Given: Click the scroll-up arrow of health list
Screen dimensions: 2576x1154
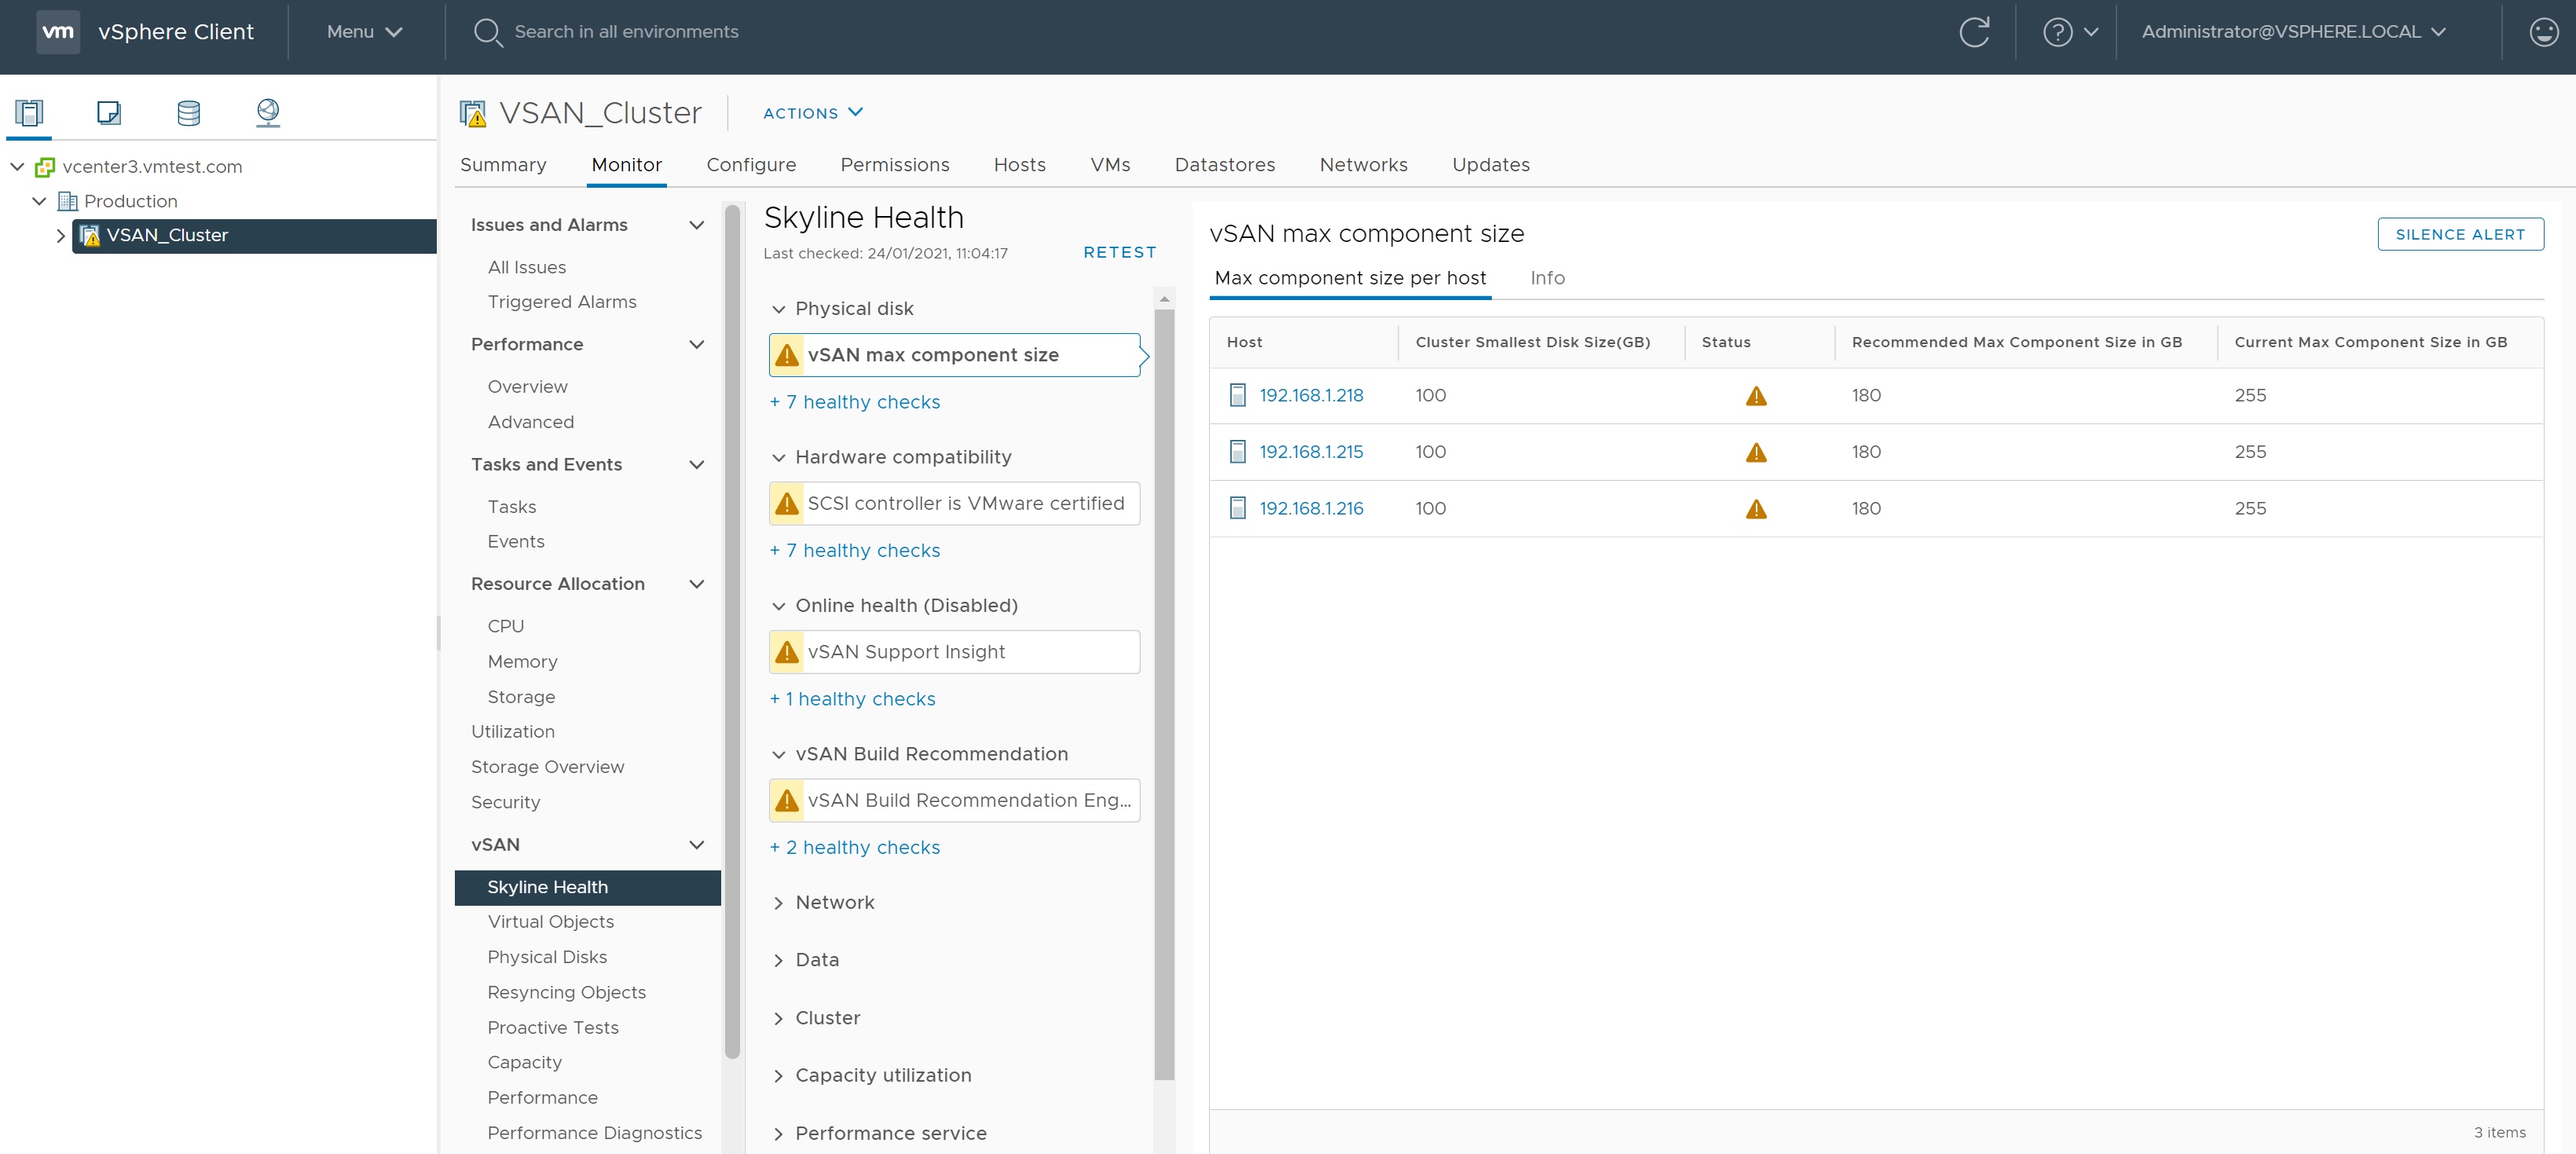Looking at the screenshot, I should point(1164,298).
